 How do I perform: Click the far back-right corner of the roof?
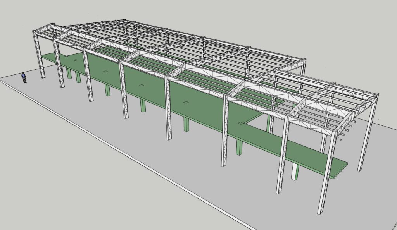click(x=304, y=61)
